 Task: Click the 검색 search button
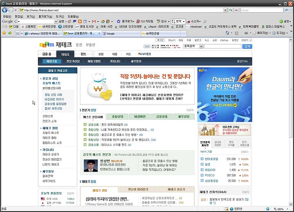pos(247,46)
